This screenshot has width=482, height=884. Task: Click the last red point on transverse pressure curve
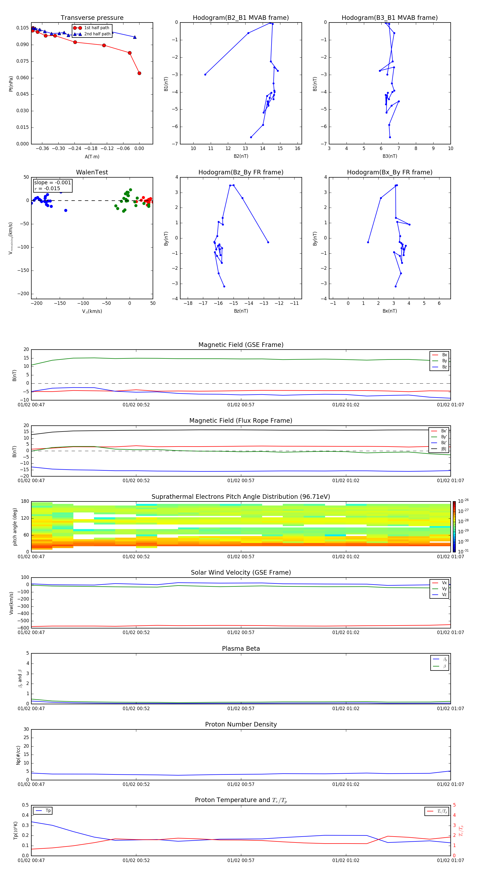pos(139,73)
